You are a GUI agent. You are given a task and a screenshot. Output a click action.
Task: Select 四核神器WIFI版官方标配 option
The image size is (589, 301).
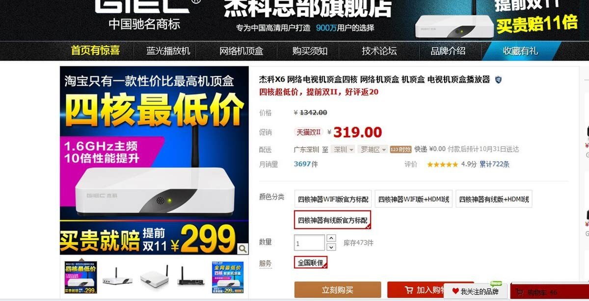click(333, 199)
